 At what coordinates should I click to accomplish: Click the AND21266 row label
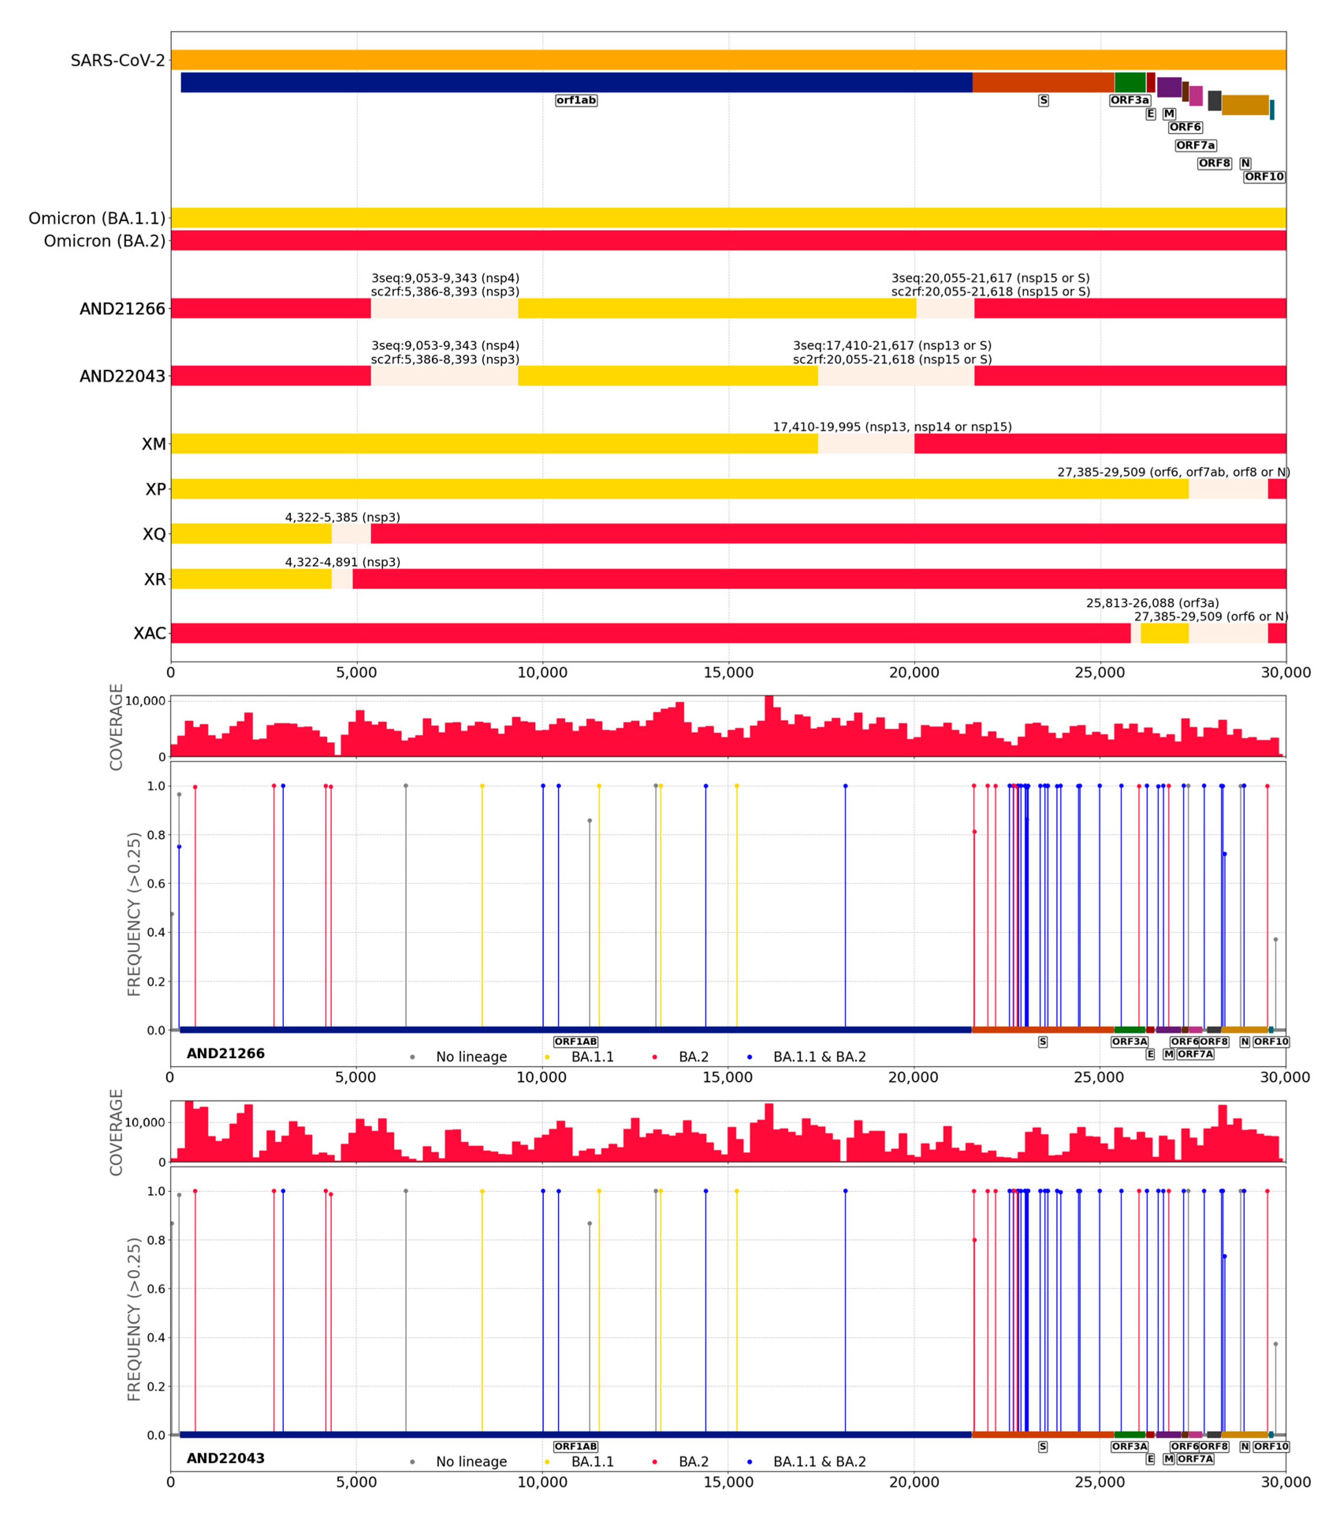pos(122,309)
